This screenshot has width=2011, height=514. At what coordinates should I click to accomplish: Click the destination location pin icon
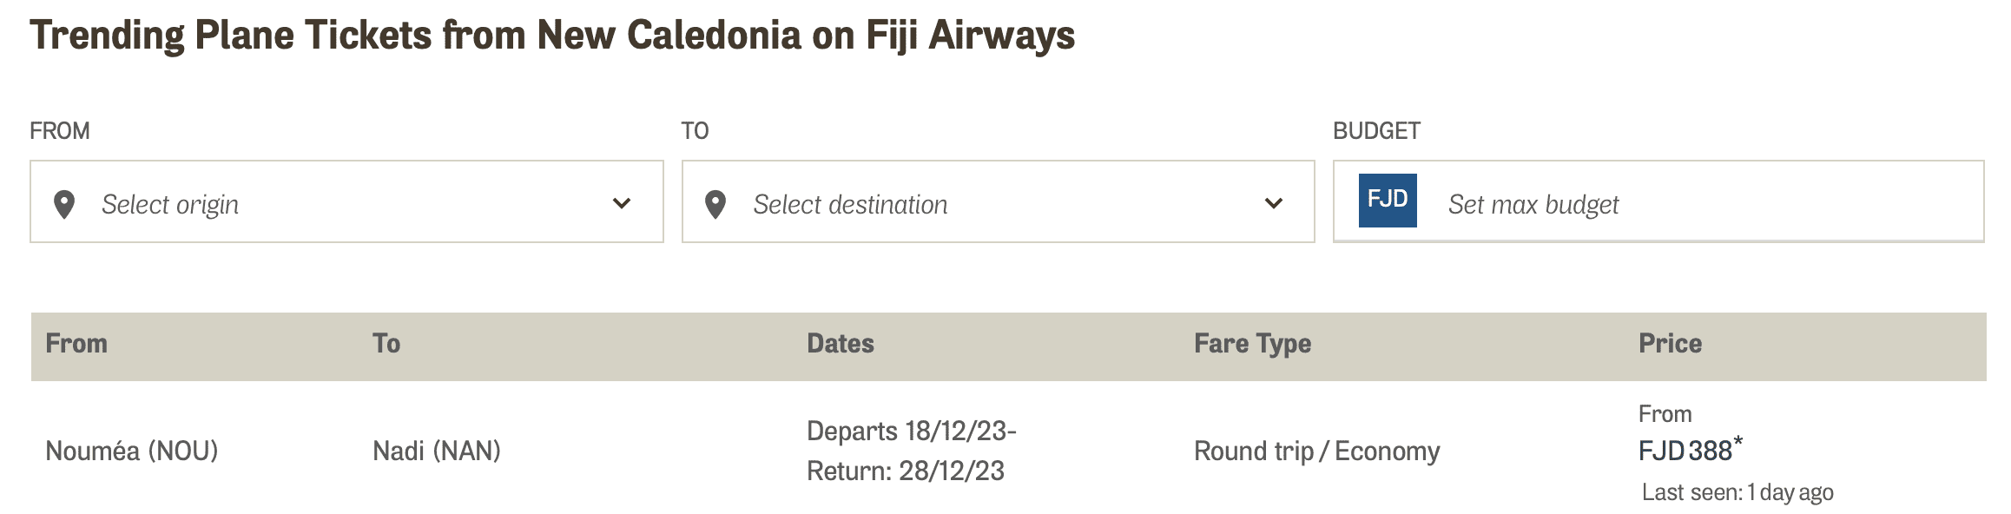point(715,205)
